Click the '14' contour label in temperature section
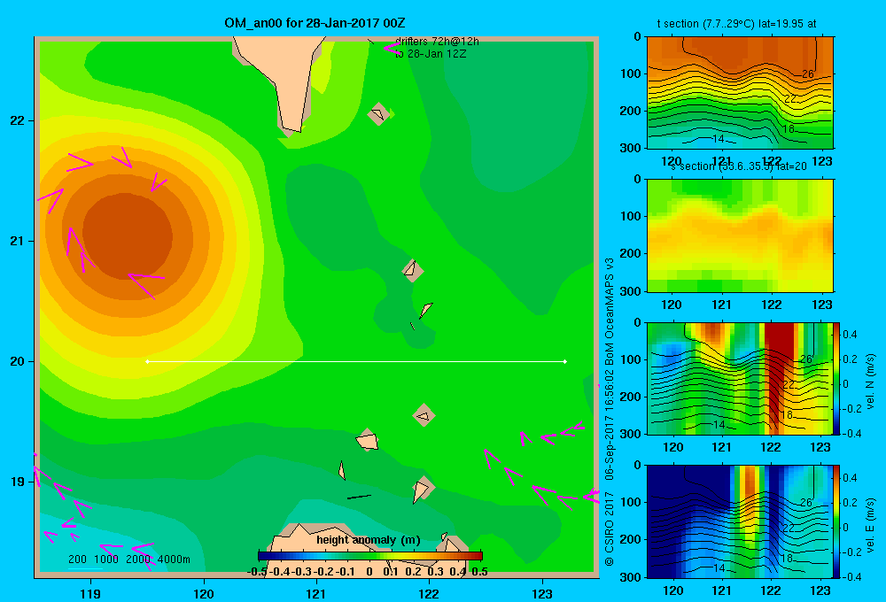Viewport: 886px width, 602px height. (x=718, y=139)
